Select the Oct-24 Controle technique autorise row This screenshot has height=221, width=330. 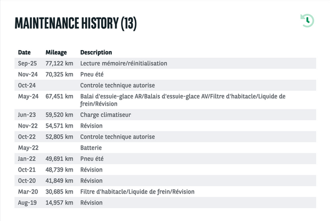(x=165, y=85)
